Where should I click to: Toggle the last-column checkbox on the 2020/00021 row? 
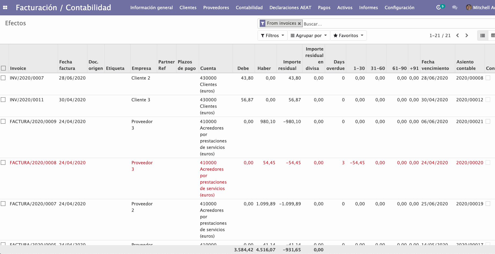(488, 121)
